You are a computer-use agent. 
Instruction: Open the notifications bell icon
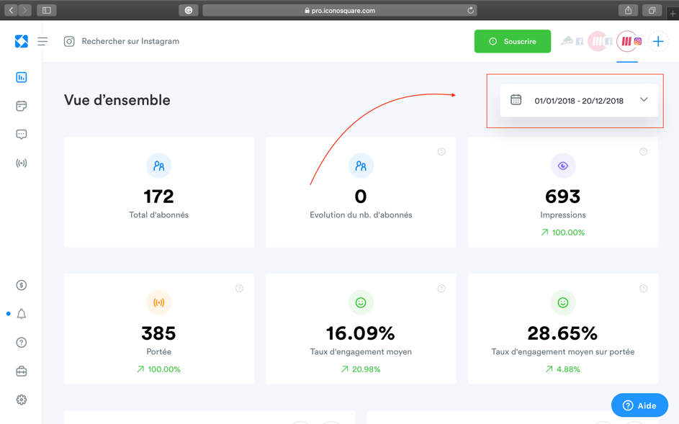click(x=21, y=314)
